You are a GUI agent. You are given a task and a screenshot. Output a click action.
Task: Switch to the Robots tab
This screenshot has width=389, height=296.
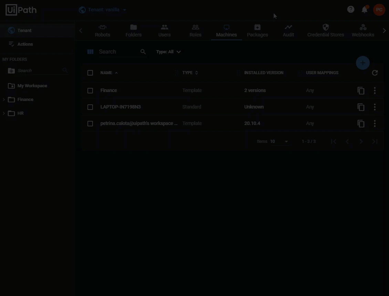103,31
